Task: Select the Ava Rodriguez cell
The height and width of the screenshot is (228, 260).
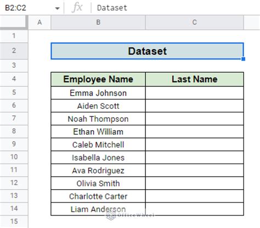Action: click(98, 171)
